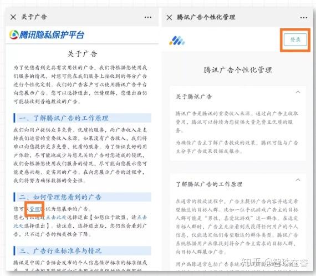This screenshot has height=276, width=316.
Task: Click the 腾讯广告个性化管理 title in the top bar
Action: pos(206,17)
